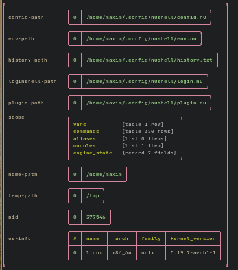This screenshot has width=238, height=270.
Task: Click the index 0 beside /home/maxim
Action: [x=75, y=175]
